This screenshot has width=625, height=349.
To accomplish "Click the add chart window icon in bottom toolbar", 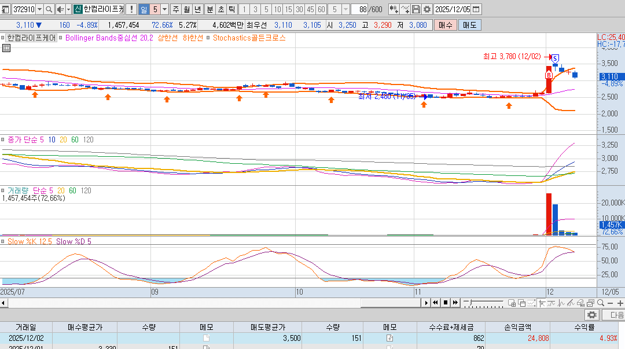I will [x=512, y=303].
